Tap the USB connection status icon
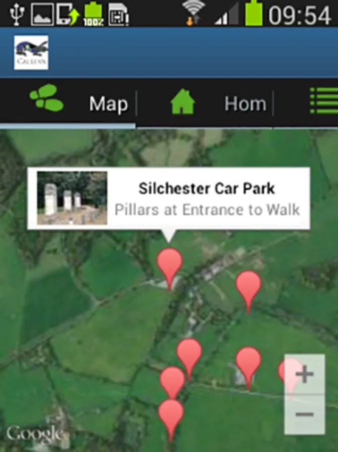Image resolution: width=338 pixels, height=452 pixels. click(17, 13)
